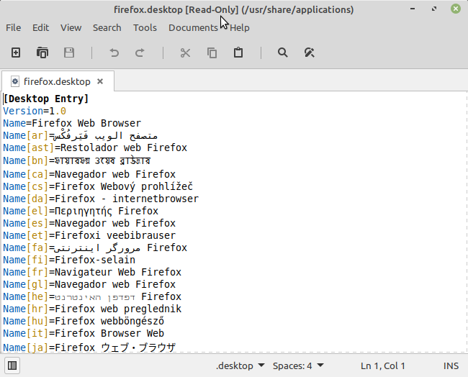Open the .desktop syntax highlighting dropdown
The width and height of the screenshot is (468, 377).
coord(240,365)
